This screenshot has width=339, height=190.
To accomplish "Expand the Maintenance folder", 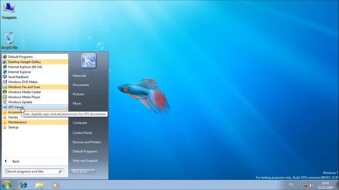I will 35,122.
